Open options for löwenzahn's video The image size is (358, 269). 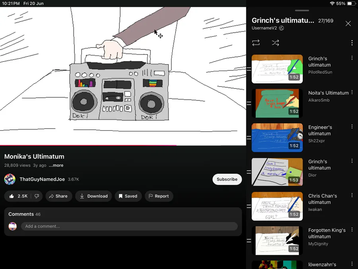[352, 264]
